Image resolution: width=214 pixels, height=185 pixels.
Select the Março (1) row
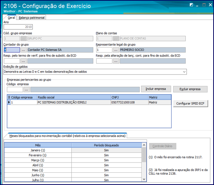pos(73,160)
